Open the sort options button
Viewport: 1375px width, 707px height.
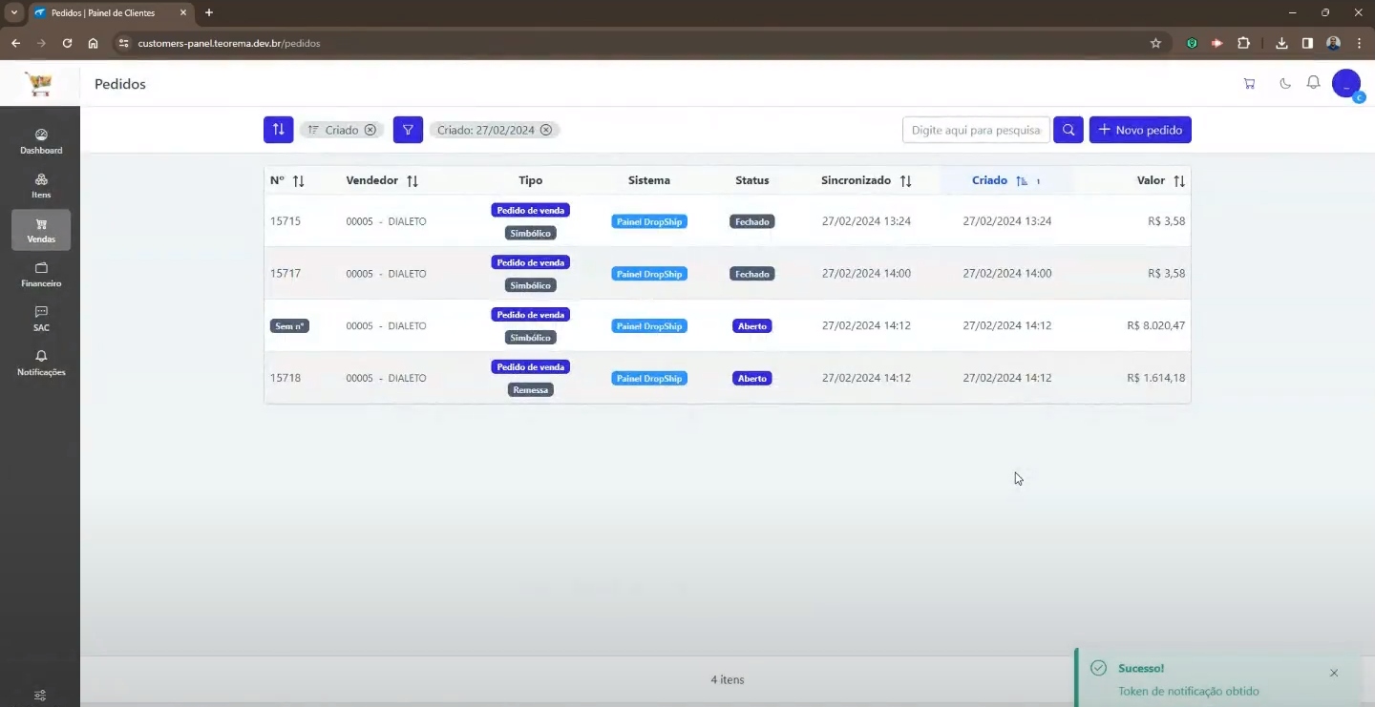point(278,130)
